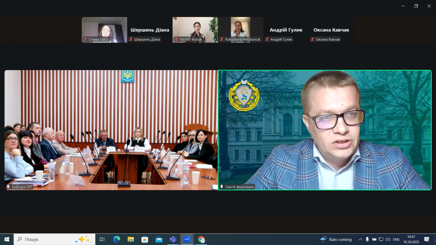Screen dimensions: 436x245
Task: Launch Microsoft Edge from the taskbar
Action: (x=117, y=239)
